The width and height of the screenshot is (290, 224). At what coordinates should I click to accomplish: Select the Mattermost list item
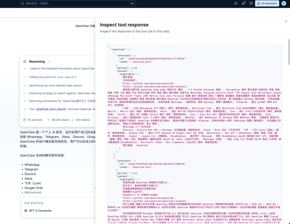click(33, 192)
